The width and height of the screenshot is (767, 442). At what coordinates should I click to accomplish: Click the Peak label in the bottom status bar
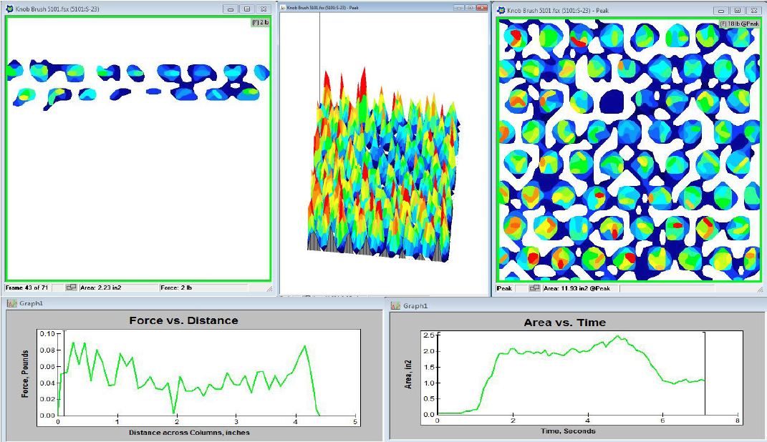(503, 288)
